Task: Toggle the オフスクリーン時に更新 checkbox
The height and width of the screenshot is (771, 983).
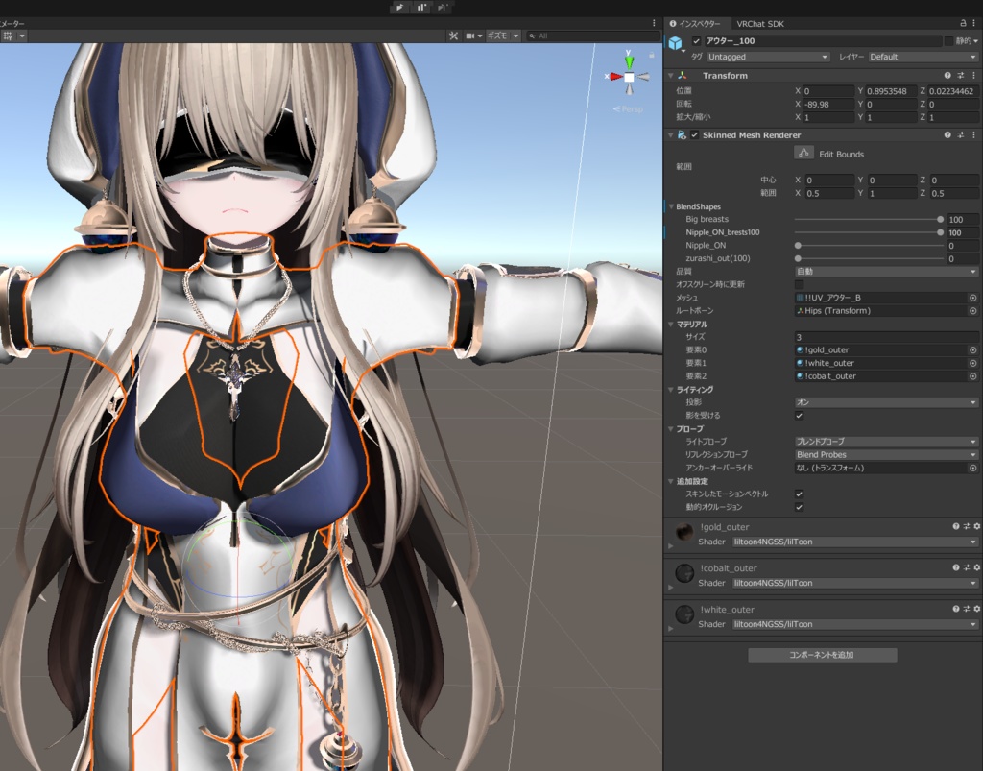Action: (799, 284)
